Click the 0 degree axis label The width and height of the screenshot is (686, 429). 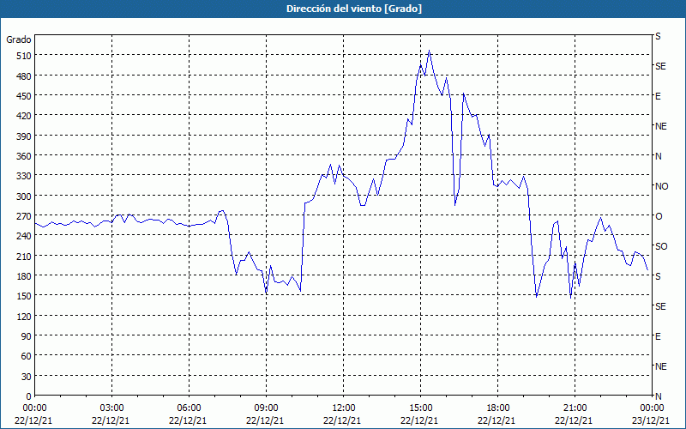[x=29, y=396]
